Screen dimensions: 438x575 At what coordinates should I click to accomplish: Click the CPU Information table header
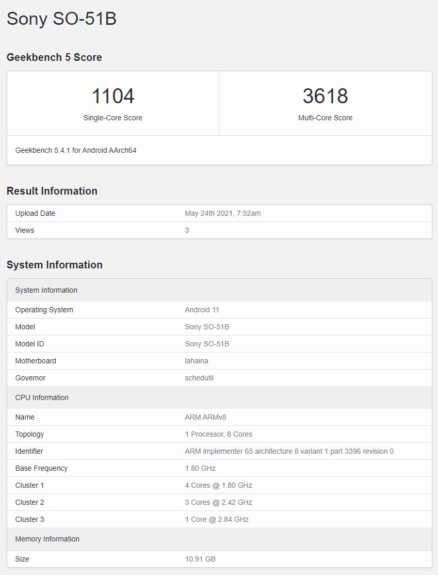click(220, 397)
